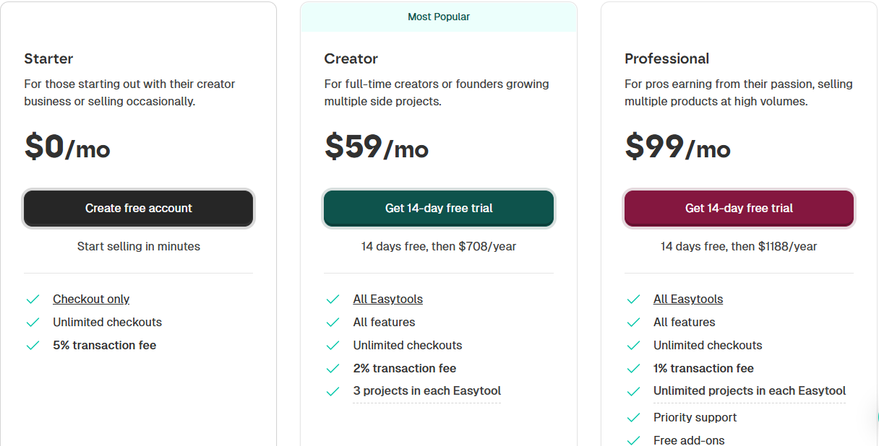Screen dimensions: 879x446
Task: Select the checkmark next to Priority support
Action: pyautogui.click(x=633, y=417)
